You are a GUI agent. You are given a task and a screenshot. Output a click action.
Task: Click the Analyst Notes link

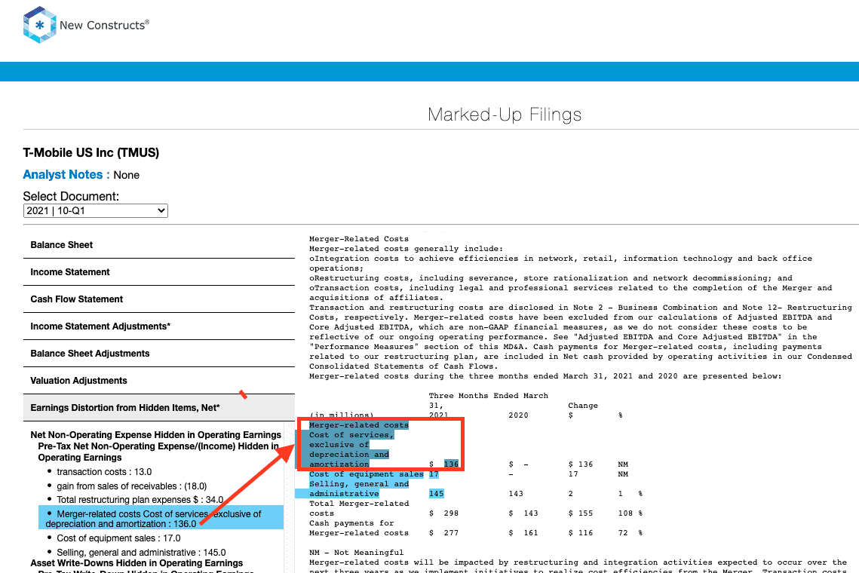[x=63, y=175]
